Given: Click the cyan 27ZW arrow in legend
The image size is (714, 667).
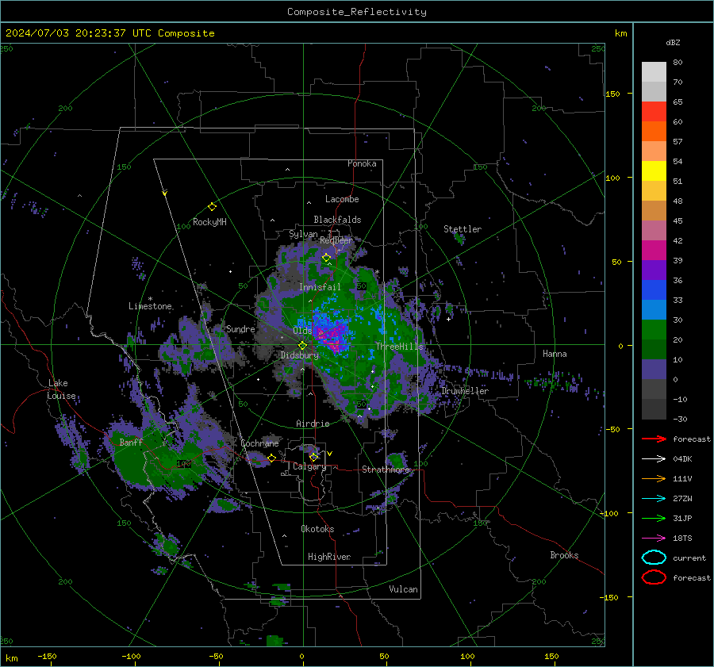Looking at the screenshot, I should point(654,499).
